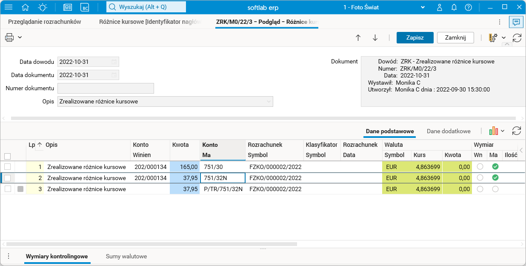526x266 pixels.
Task: Open the hamburger main menu
Action: coord(8,7)
